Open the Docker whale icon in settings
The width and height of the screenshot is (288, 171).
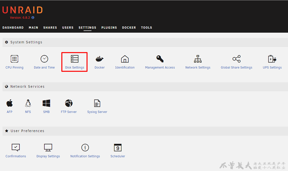tap(100, 59)
